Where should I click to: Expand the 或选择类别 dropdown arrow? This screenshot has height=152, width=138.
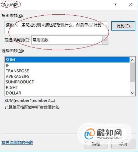pos(105,40)
